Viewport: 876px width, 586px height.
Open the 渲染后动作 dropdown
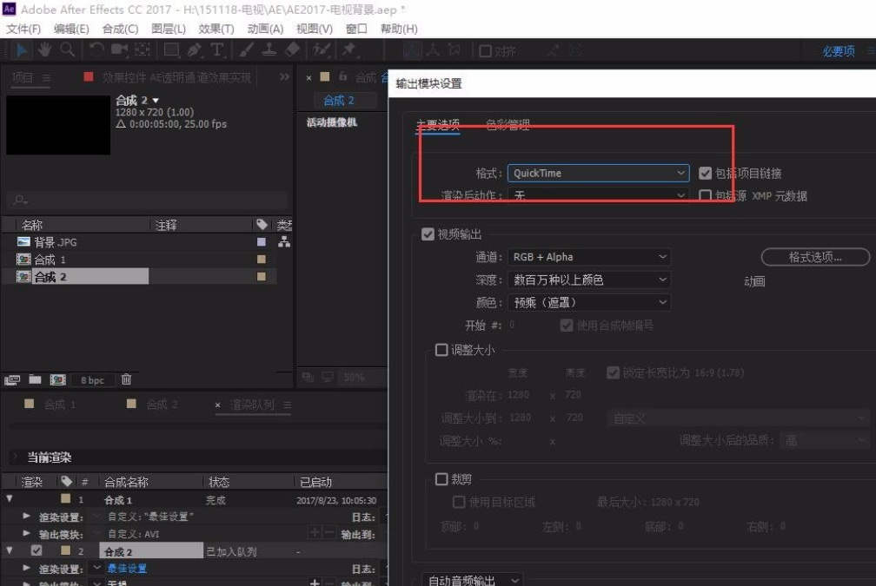pyautogui.click(x=598, y=195)
